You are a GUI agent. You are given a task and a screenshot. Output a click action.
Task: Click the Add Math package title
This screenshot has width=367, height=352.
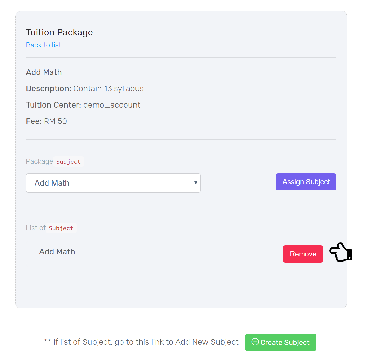(44, 72)
